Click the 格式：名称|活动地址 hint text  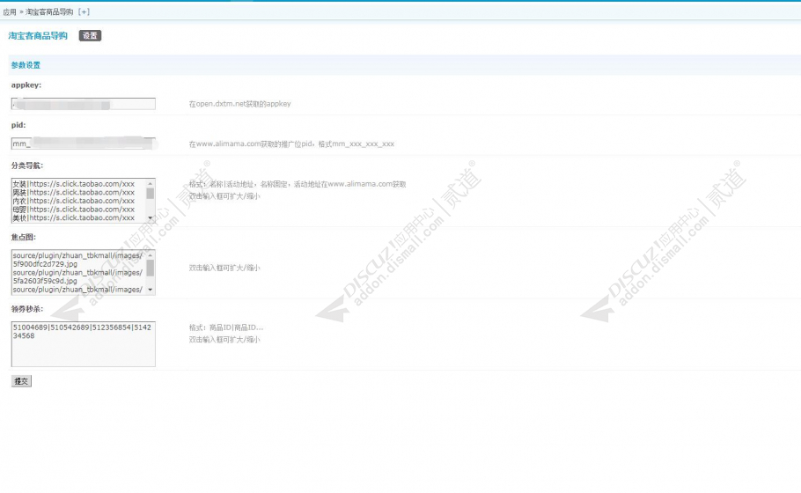click(298, 184)
